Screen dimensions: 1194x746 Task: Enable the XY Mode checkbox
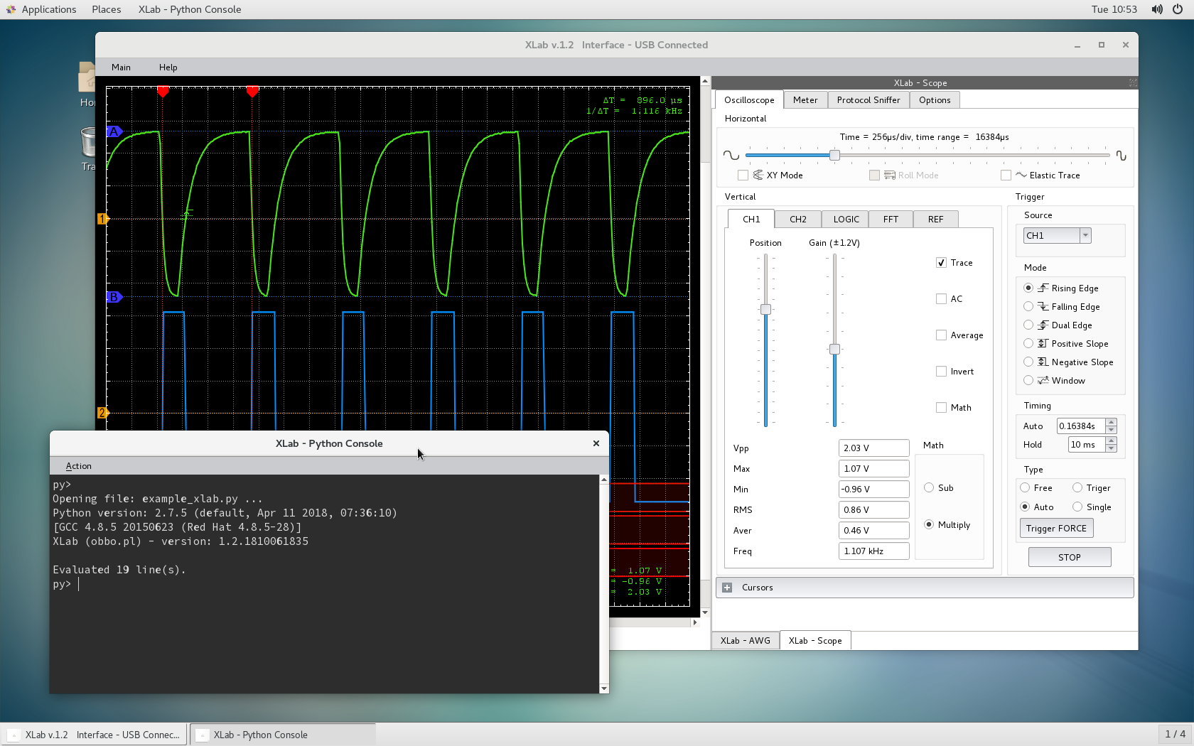(x=743, y=175)
